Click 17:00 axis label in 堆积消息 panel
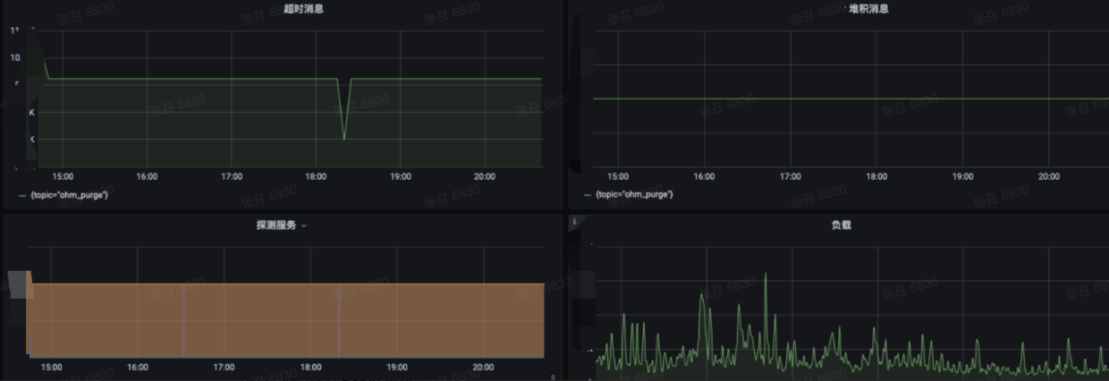The height and width of the screenshot is (381, 1109). (x=790, y=176)
